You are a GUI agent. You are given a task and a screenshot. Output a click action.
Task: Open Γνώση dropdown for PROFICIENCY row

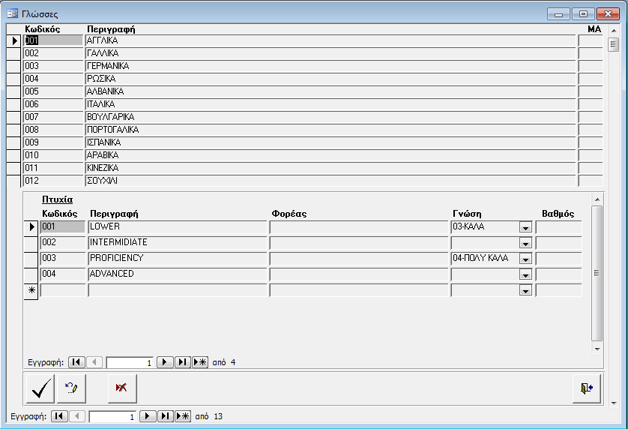pos(525,259)
